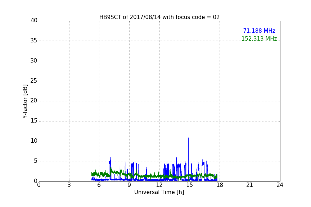This screenshot has height=207, width=311.
Task: Click y-axis tick label 30
Action: click(34, 61)
